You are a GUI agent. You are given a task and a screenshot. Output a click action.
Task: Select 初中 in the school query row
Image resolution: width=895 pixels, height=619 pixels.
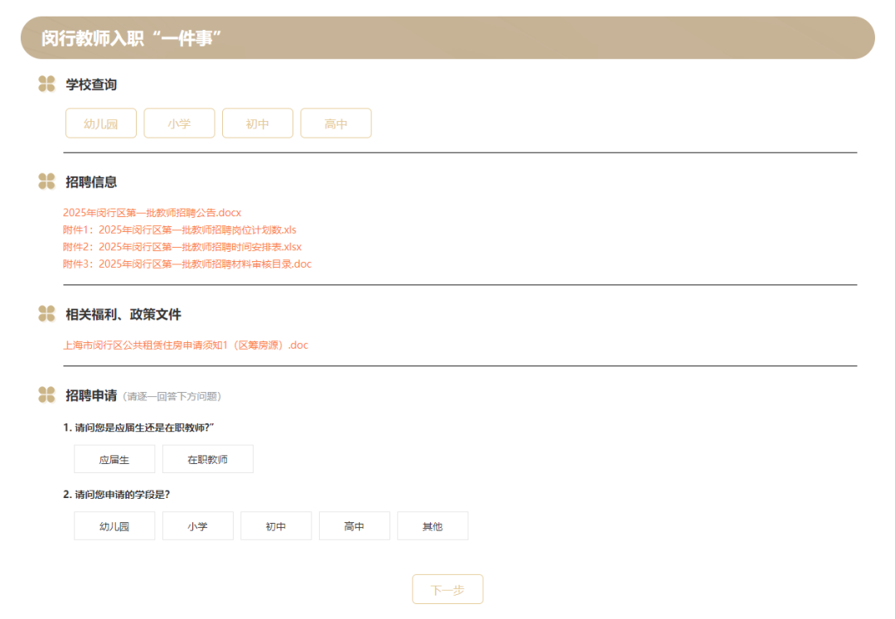pos(258,123)
